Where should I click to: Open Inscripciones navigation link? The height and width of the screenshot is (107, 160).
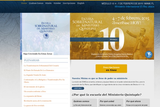[x=69, y=3]
